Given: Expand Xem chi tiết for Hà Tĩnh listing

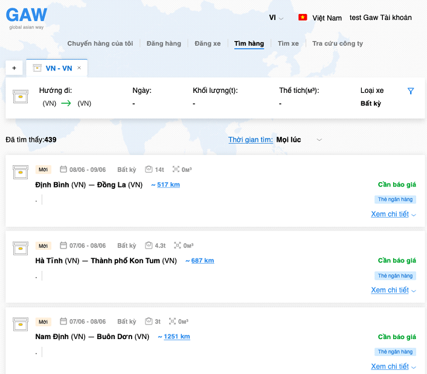Looking at the screenshot, I should tap(393, 290).
